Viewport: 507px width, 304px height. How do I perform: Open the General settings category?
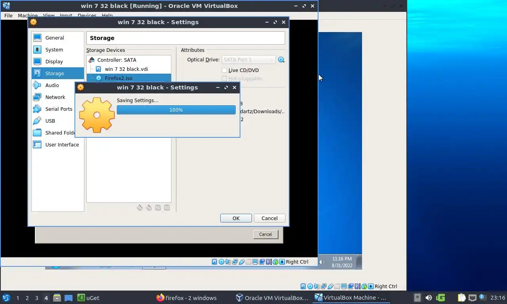pyautogui.click(x=58, y=38)
